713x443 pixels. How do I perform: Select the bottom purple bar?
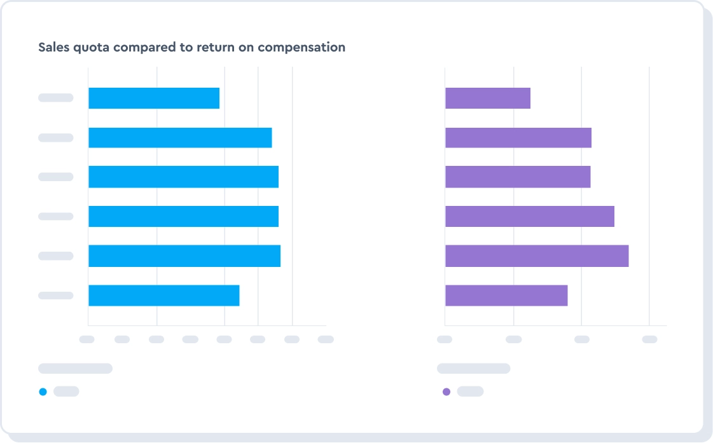506,296
